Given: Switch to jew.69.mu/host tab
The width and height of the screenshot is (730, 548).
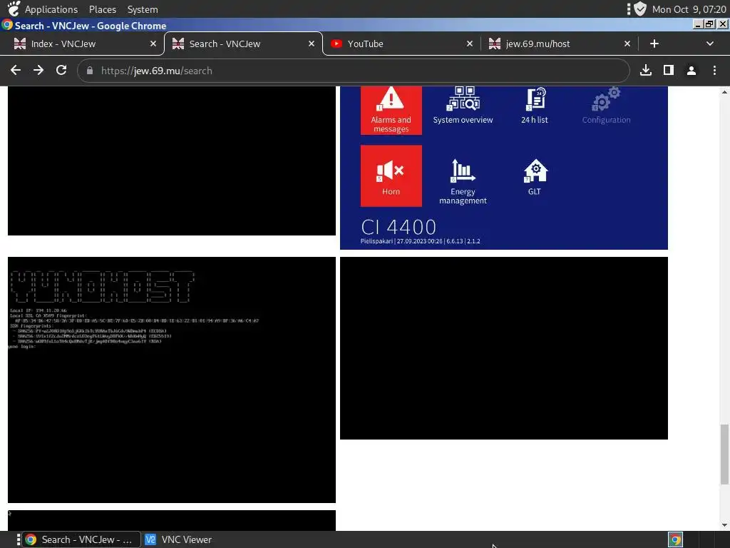Looking at the screenshot, I should [x=559, y=44].
